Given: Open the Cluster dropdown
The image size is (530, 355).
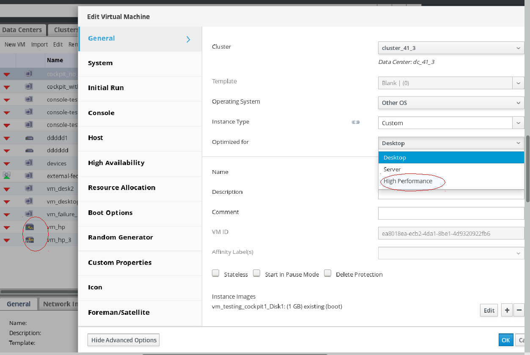Looking at the screenshot, I should point(450,48).
